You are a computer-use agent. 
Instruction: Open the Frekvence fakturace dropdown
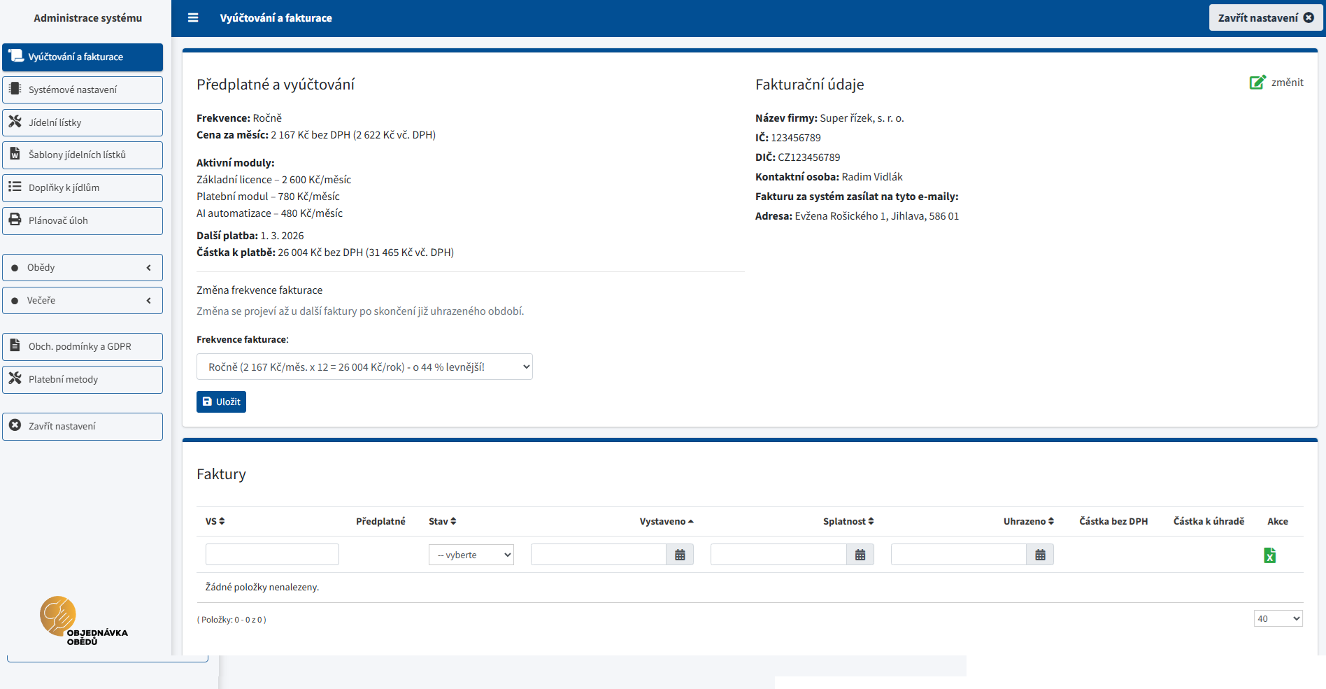coord(364,367)
